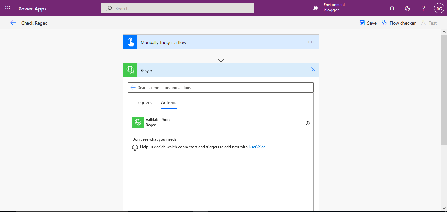
Task: Open the RG account avatar
Action: pyautogui.click(x=439, y=9)
